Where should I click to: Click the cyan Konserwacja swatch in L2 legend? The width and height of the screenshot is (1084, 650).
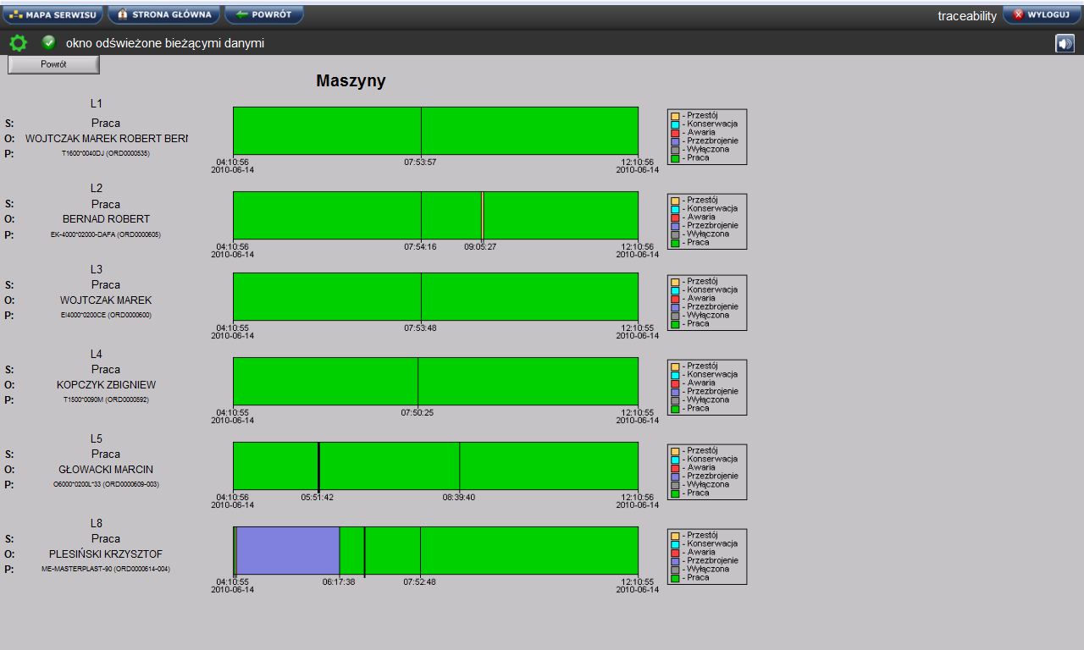(675, 209)
